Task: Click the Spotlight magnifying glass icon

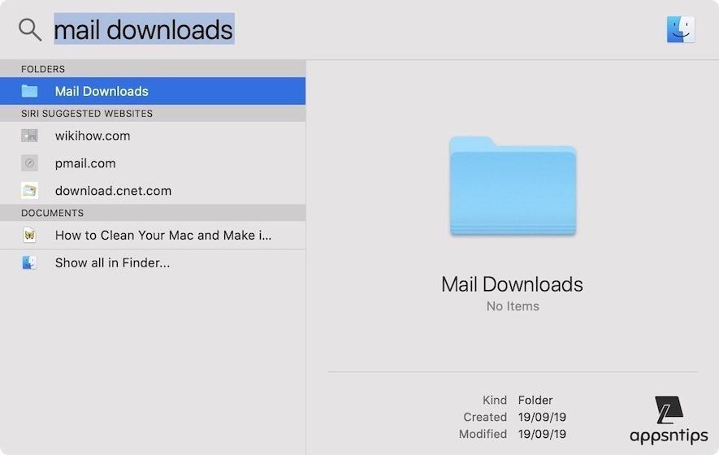Action: (x=30, y=30)
